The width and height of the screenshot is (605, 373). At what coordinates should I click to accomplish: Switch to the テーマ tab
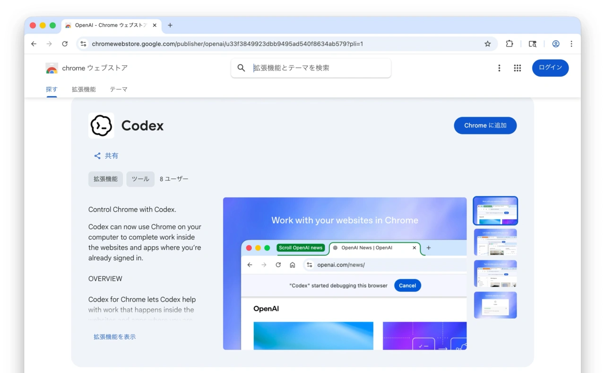[x=119, y=89]
